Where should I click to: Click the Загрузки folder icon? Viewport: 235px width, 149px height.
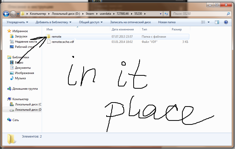12,36
